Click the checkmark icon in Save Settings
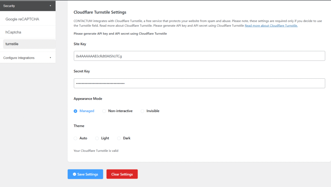This screenshot has height=187, width=331. point(74,174)
